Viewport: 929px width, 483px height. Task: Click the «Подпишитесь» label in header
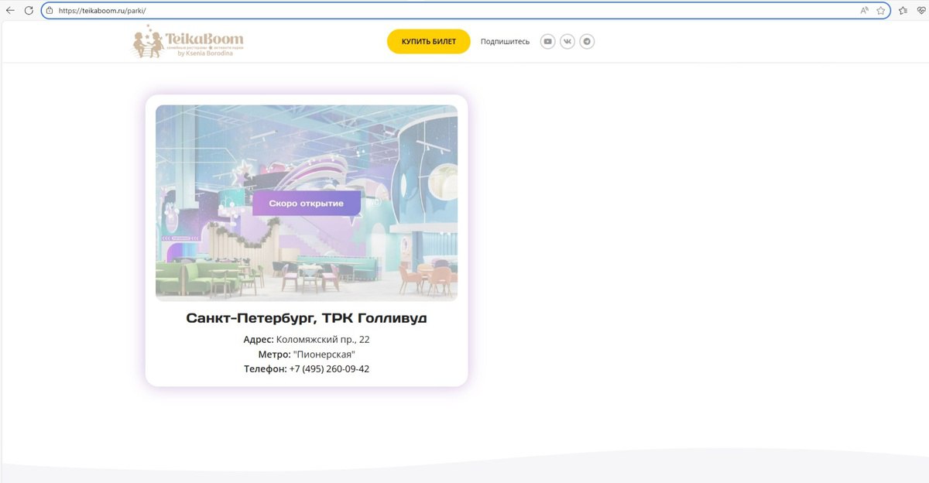coord(505,42)
